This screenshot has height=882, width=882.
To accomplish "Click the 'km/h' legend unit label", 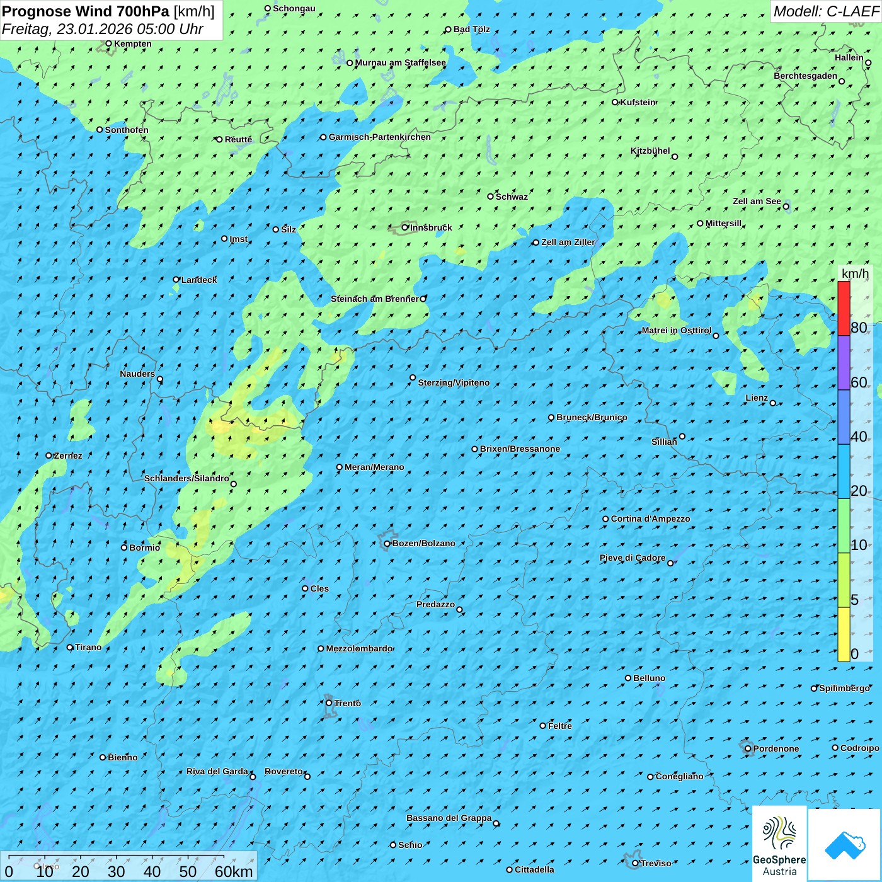I will point(856,273).
